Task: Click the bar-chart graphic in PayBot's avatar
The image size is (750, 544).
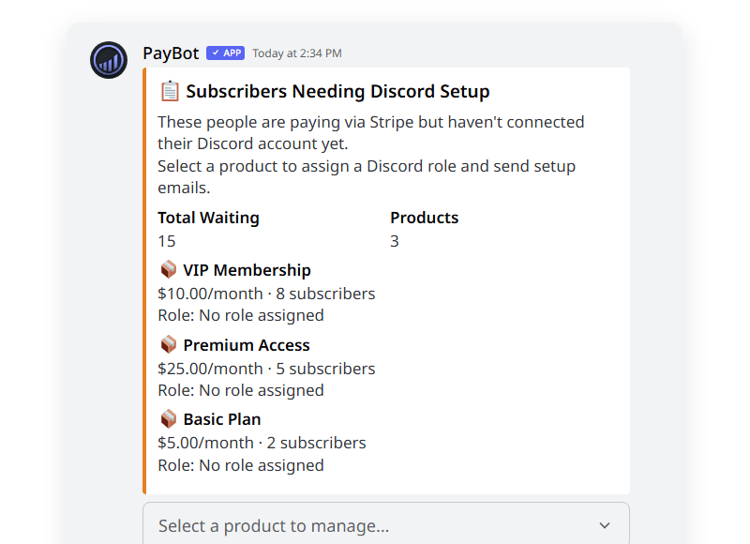Action: click(108, 60)
